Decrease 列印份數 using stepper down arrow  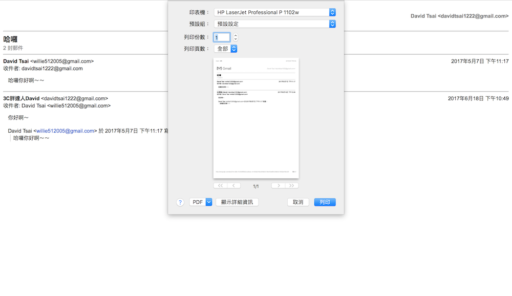(x=234, y=38)
